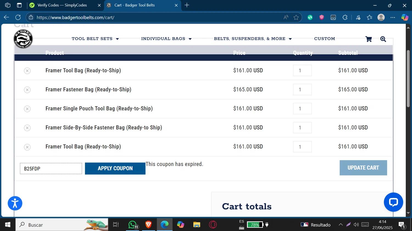412x231 pixels.
Task: Open WhatsApp from the taskbar
Action: pos(133,225)
